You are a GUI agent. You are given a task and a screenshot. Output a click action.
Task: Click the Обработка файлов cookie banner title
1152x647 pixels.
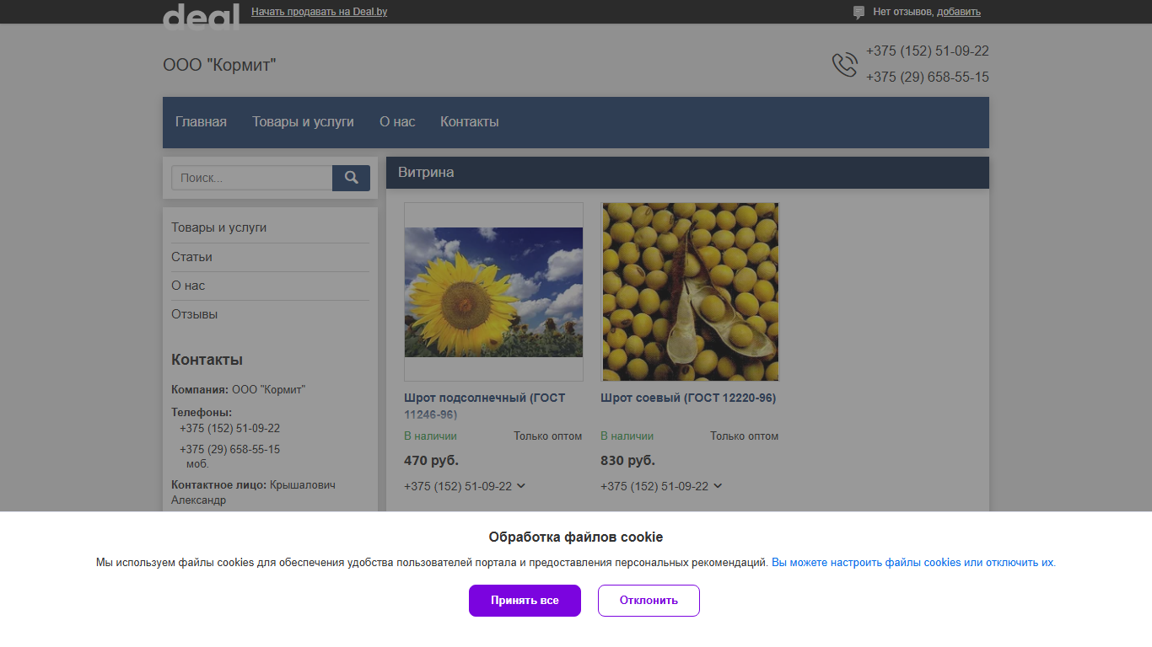(576, 537)
